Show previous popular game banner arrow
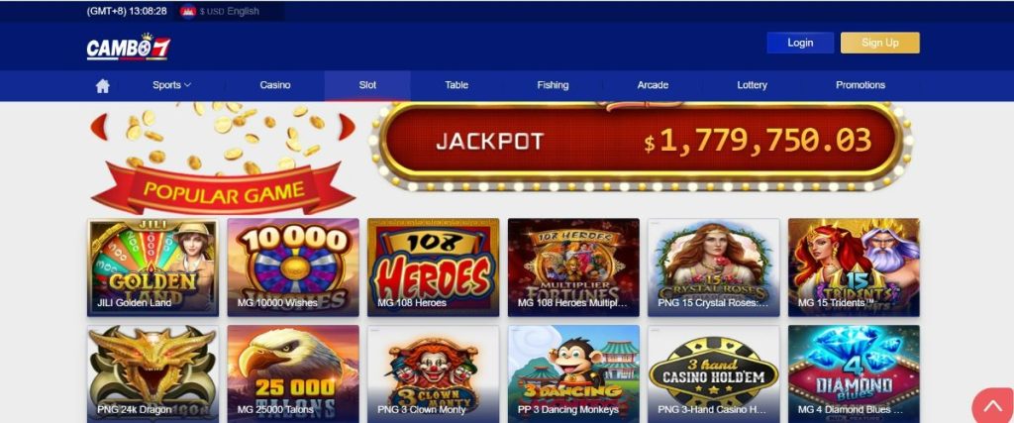The height and width of the screenshot is (423, 1014). (x=98, y=127)
